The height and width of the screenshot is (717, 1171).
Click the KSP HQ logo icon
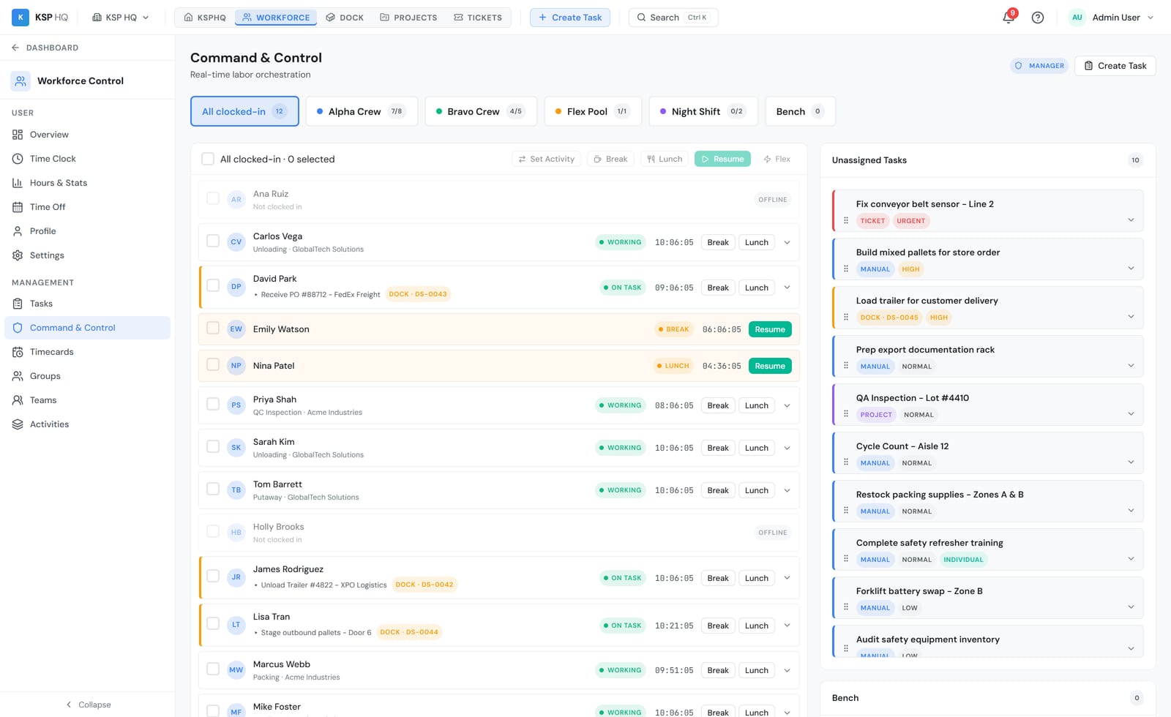coord(20,17)
